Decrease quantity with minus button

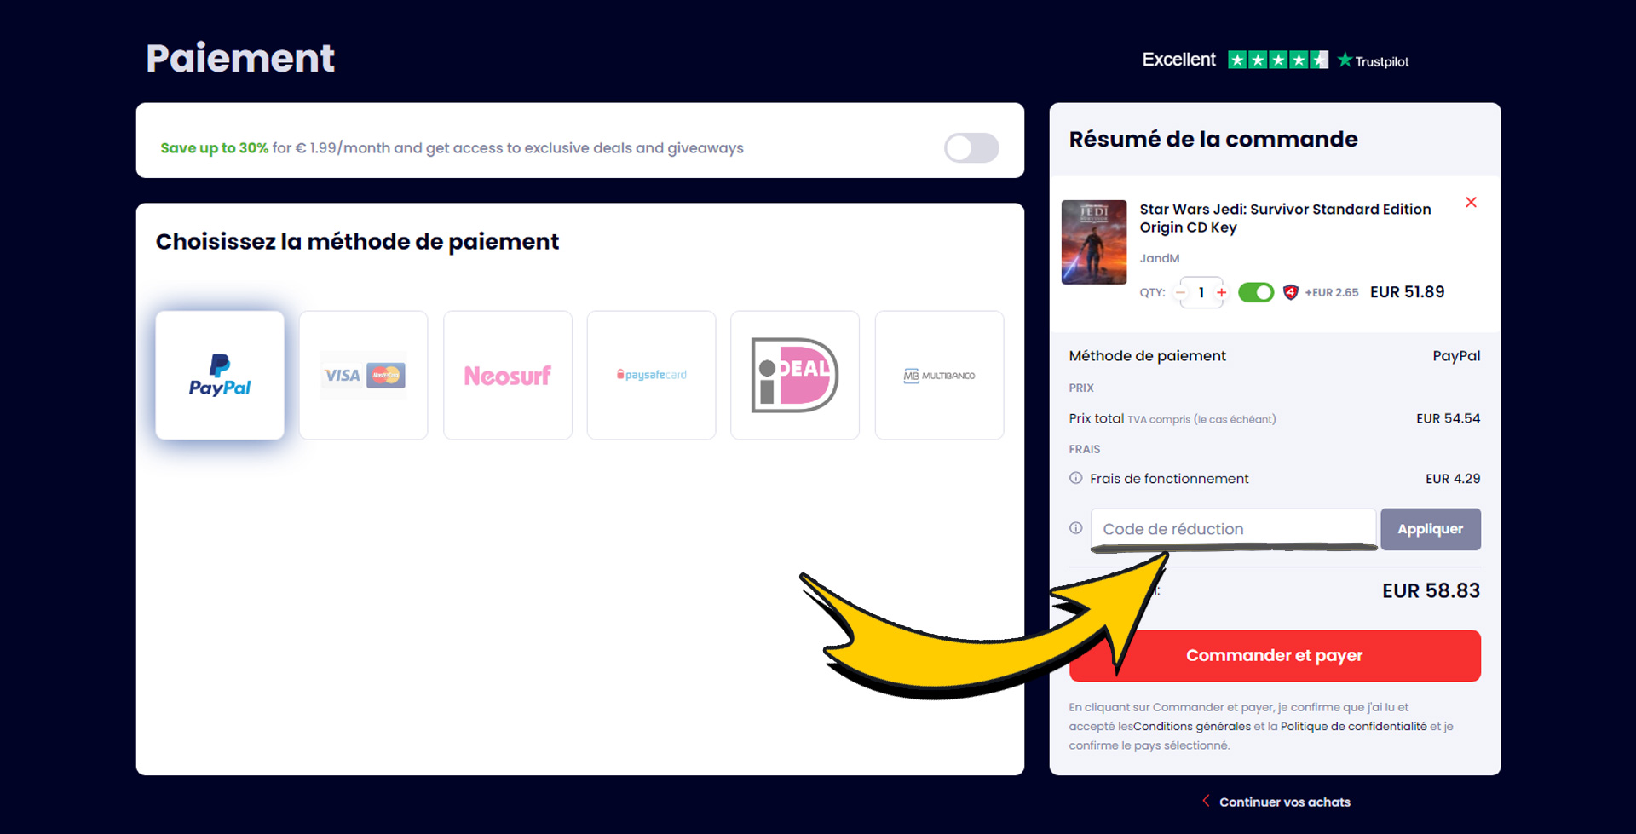[1180, 292]
